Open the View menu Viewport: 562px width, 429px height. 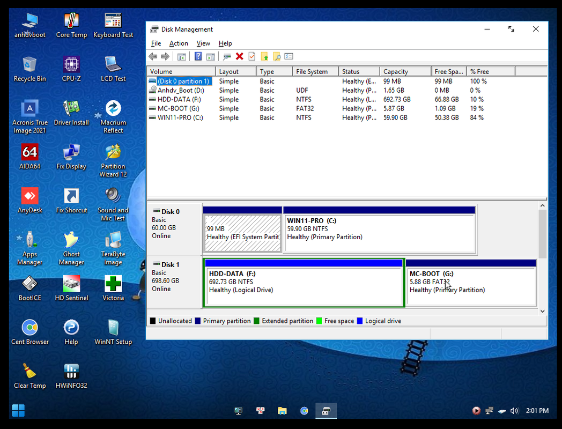click(x=203, y=43)
